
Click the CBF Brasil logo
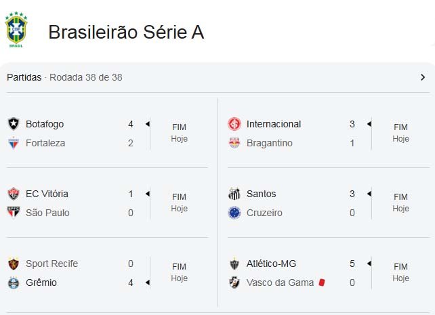16,30
